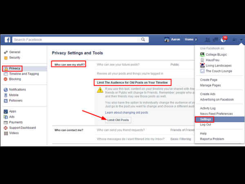The height and width of the screenshot is (184, 245).
Task: Click the Public audience value
Action: 175,65
